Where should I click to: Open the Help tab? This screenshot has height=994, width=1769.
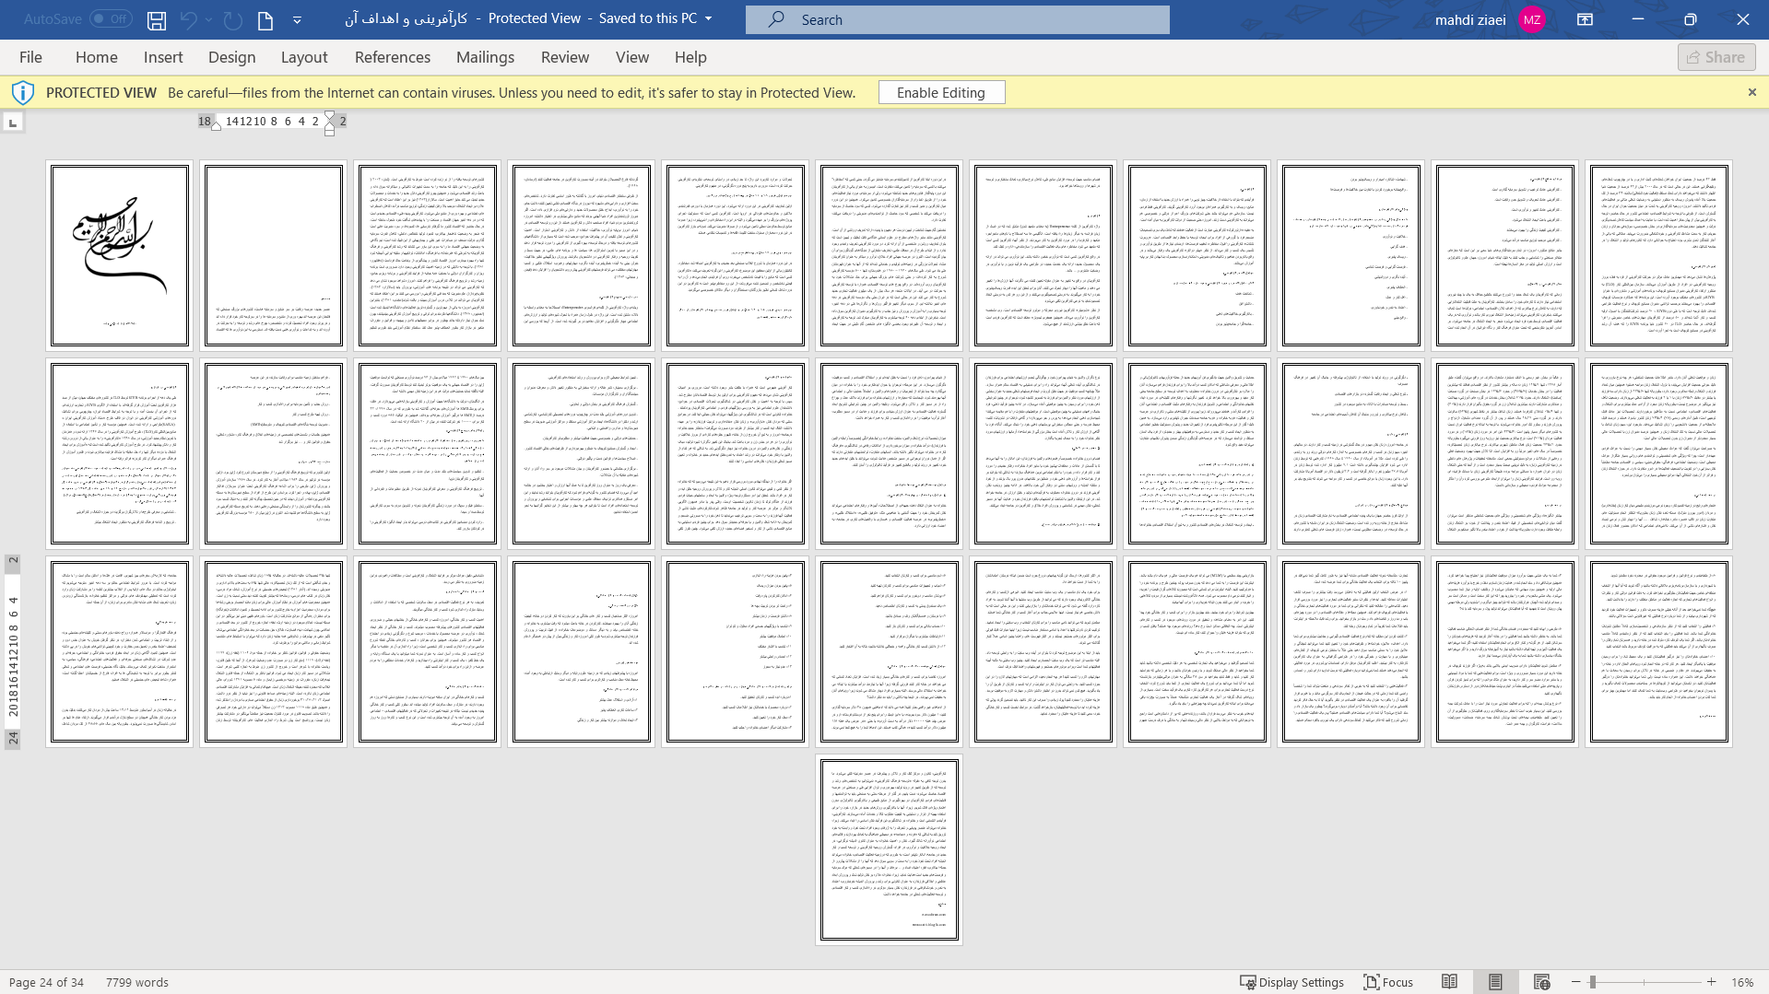point(690,57)
